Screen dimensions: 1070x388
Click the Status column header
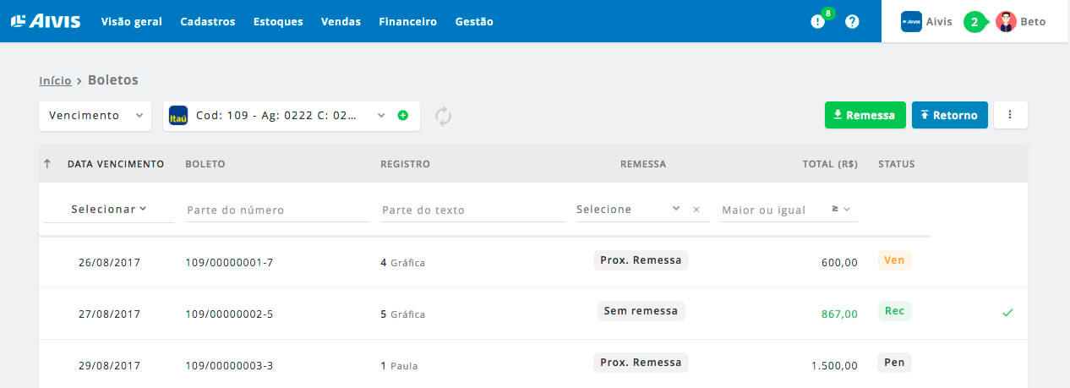click(x=897, y=164)
